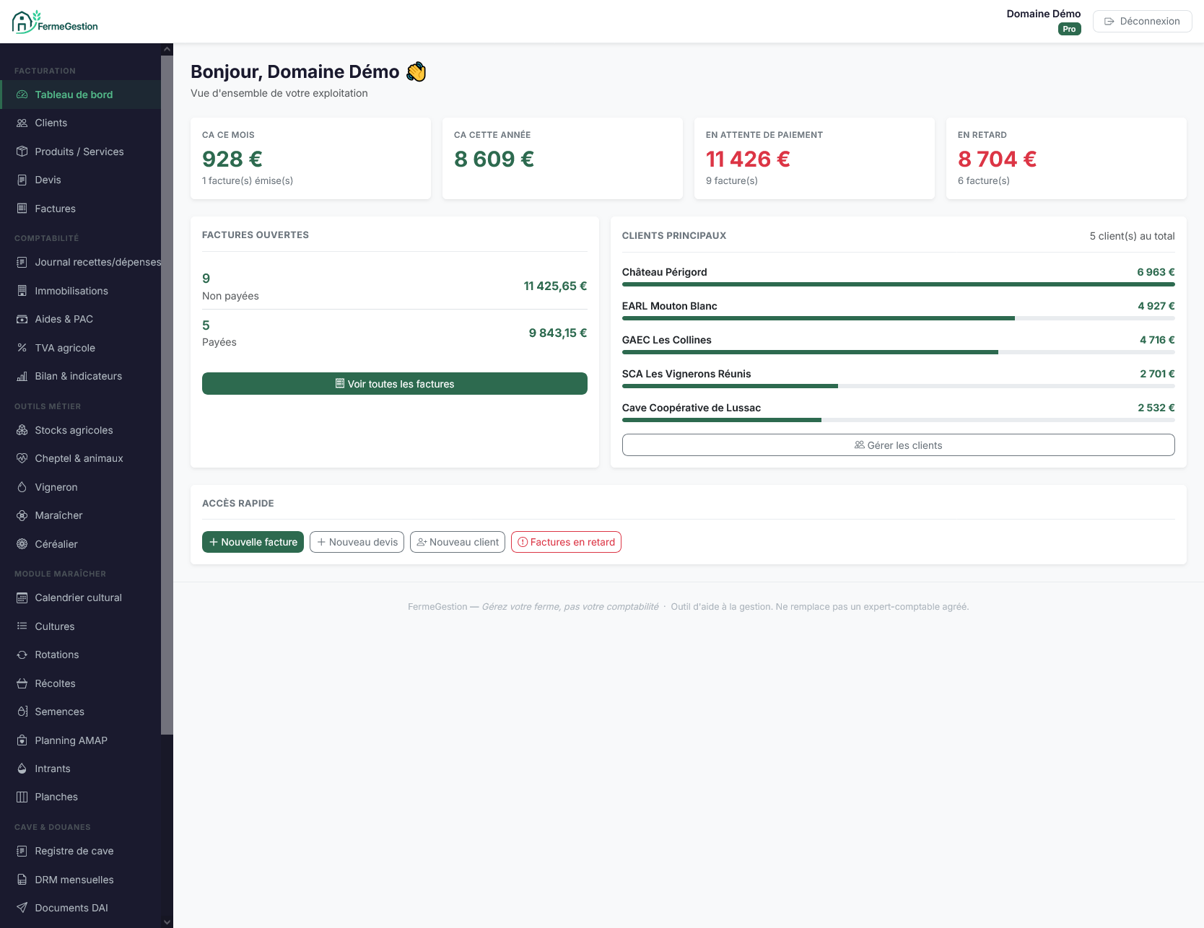Open Factures en retard quick link
Image resolution: width=1204 pixels, height=928 pixels.
coord(566,542)
